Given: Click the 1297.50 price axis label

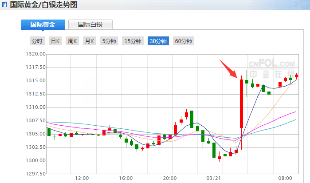Looking at the screenshot, I should [36, 174].
